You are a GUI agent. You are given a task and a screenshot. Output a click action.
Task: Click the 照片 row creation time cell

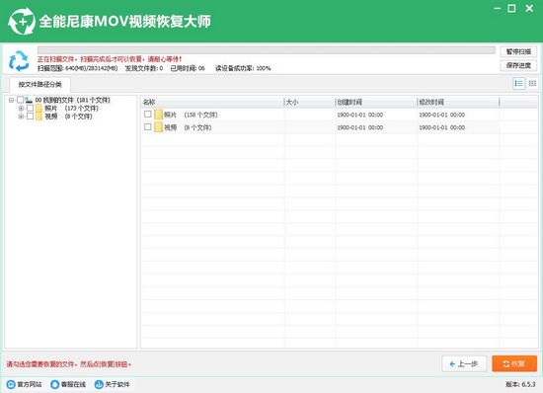360,115
